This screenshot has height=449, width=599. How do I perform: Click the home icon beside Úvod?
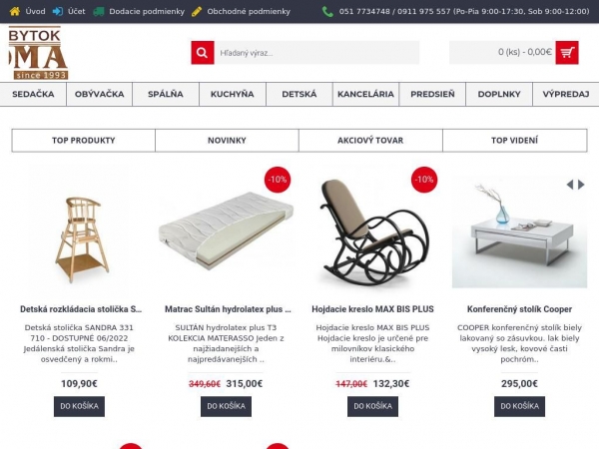pyautogui.click(x=15, y=11)
